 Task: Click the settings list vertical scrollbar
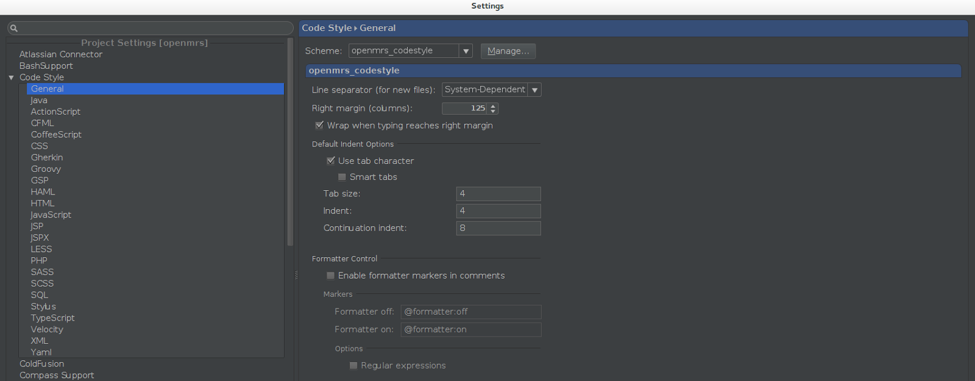(290, 140)
